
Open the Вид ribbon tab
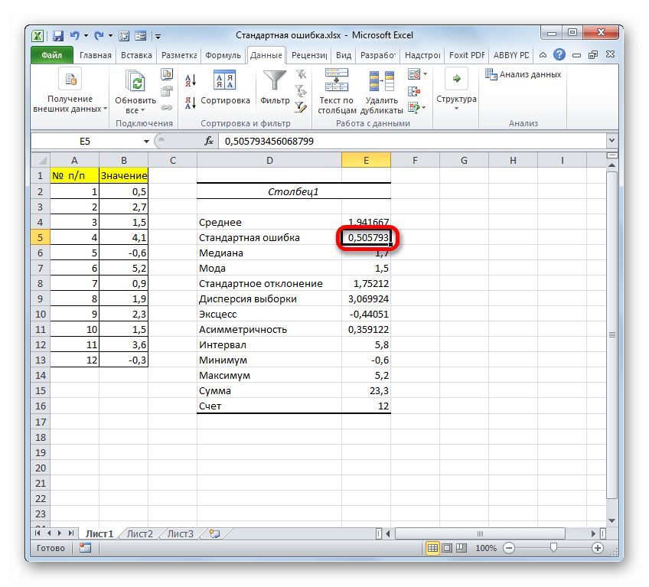tap(344, 55)
